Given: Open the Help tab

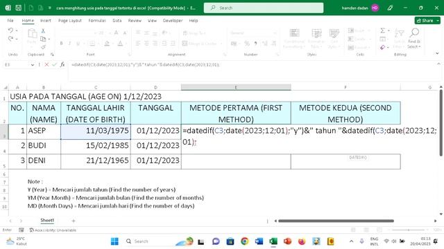Looking at the screenshot, I should click(x=194, y=21).
